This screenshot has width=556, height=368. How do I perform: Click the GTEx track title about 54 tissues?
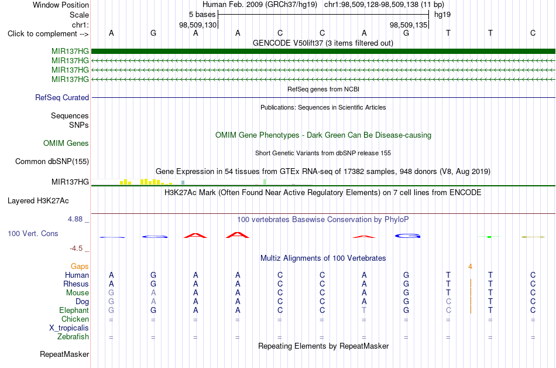tap(323, 172)
